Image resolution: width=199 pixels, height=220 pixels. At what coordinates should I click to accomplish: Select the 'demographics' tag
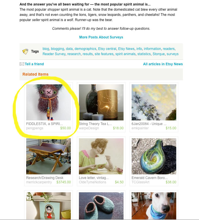tap(85, 49)
